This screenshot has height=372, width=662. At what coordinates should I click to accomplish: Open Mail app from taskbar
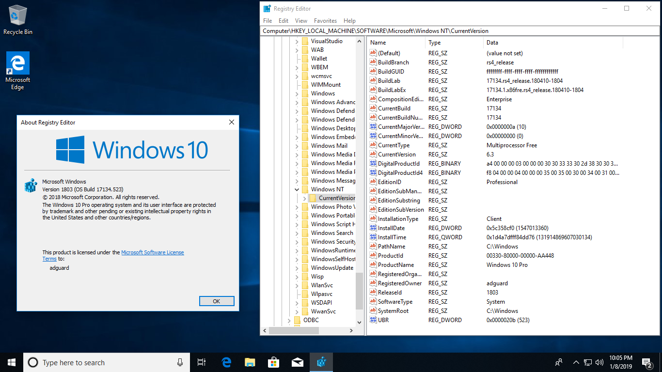click(x=298, y=362)
